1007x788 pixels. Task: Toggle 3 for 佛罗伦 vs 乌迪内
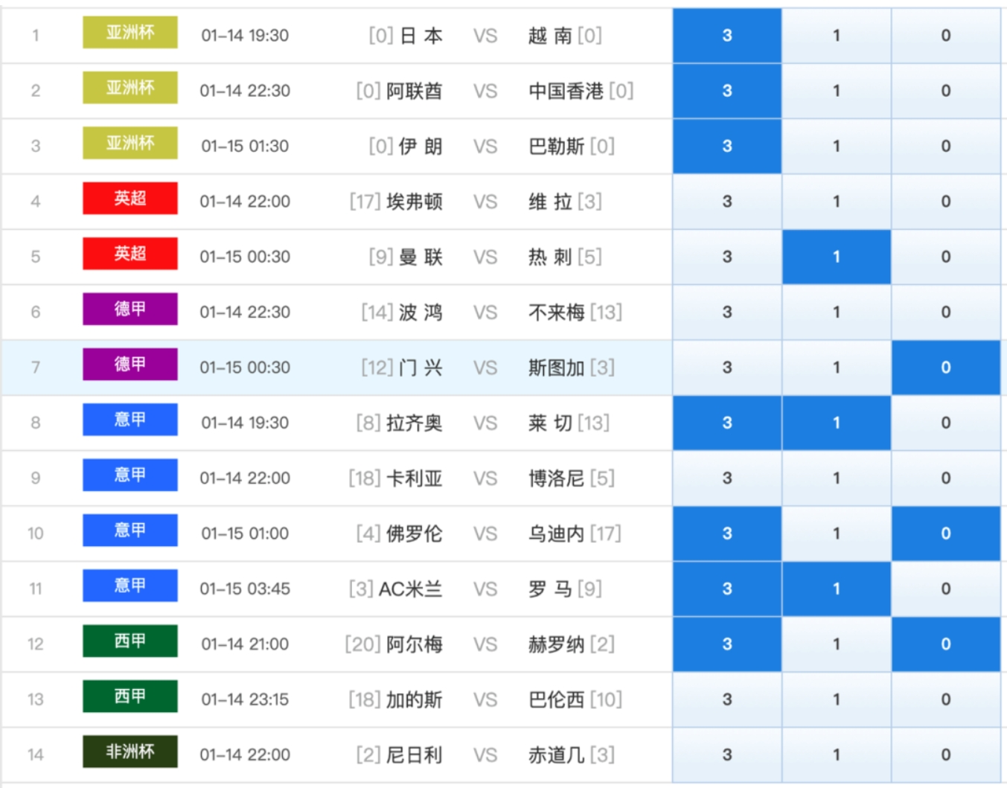(727, 534)
